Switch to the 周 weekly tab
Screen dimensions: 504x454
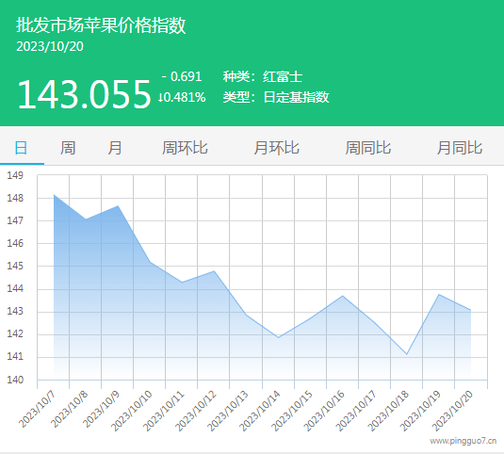[x=68, y=148]
